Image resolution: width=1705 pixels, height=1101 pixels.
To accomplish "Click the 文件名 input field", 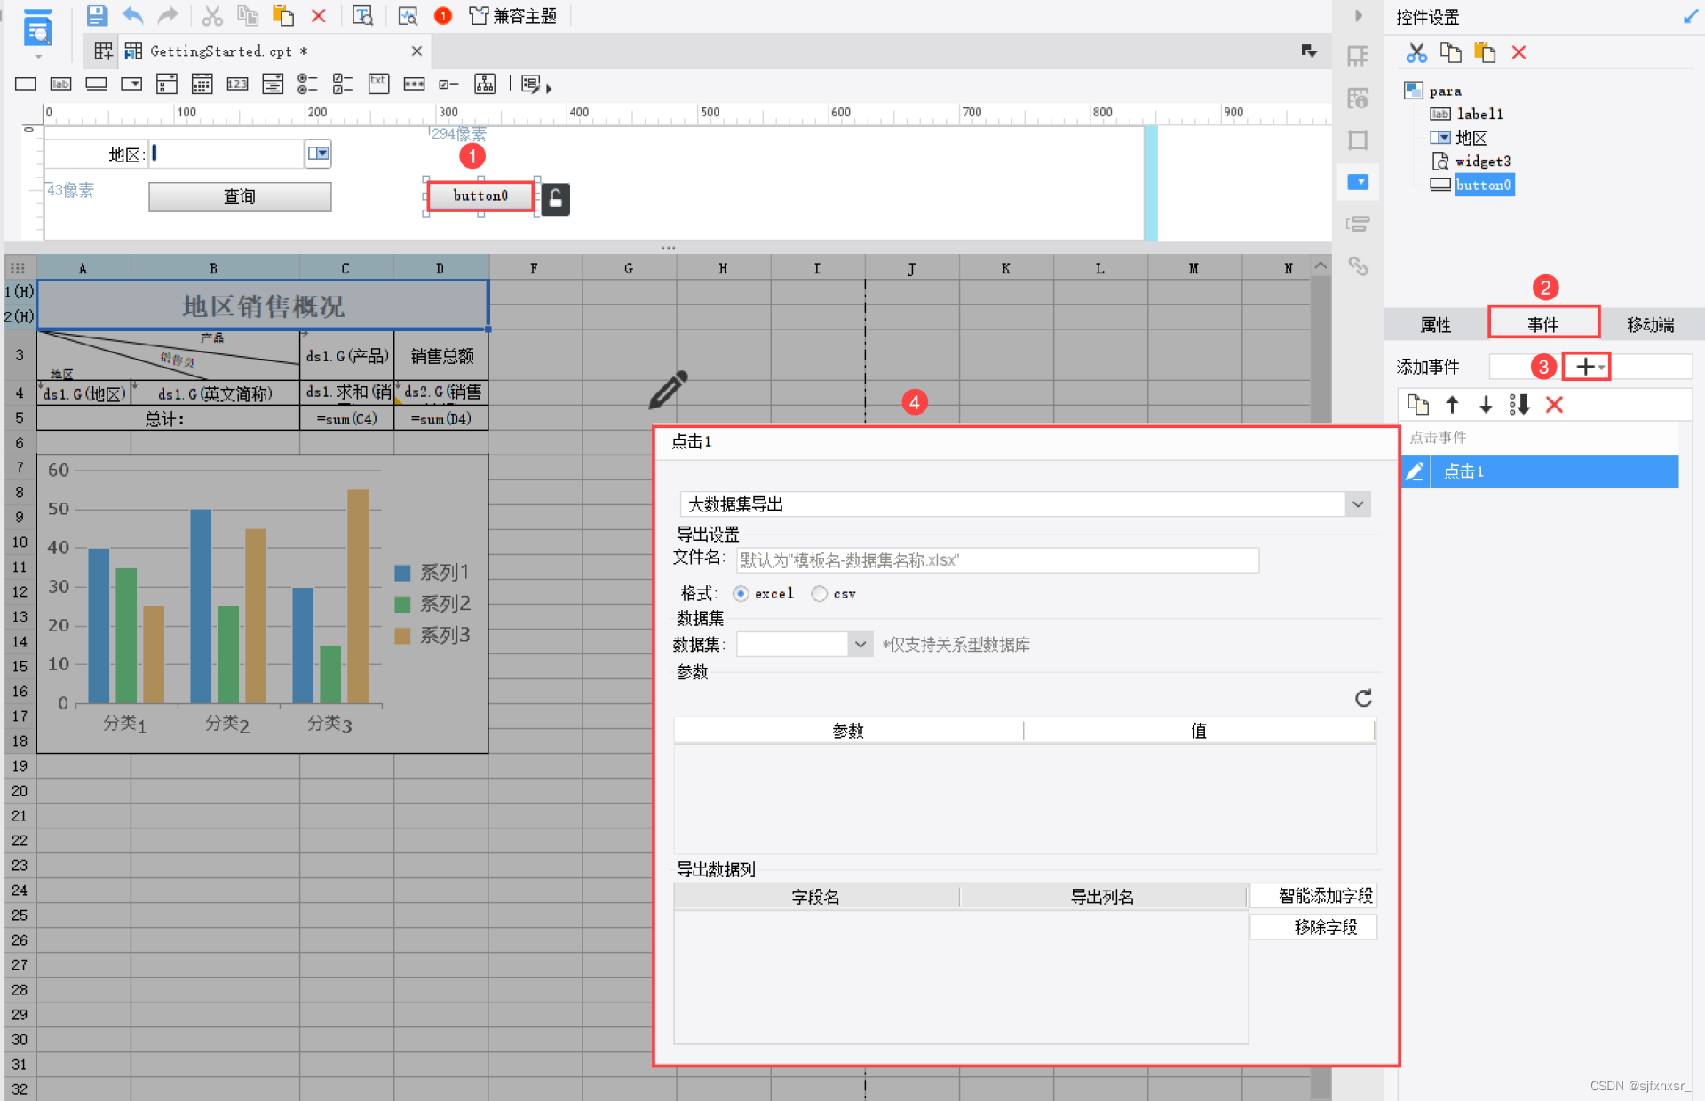I will click(x=996, y=560).
